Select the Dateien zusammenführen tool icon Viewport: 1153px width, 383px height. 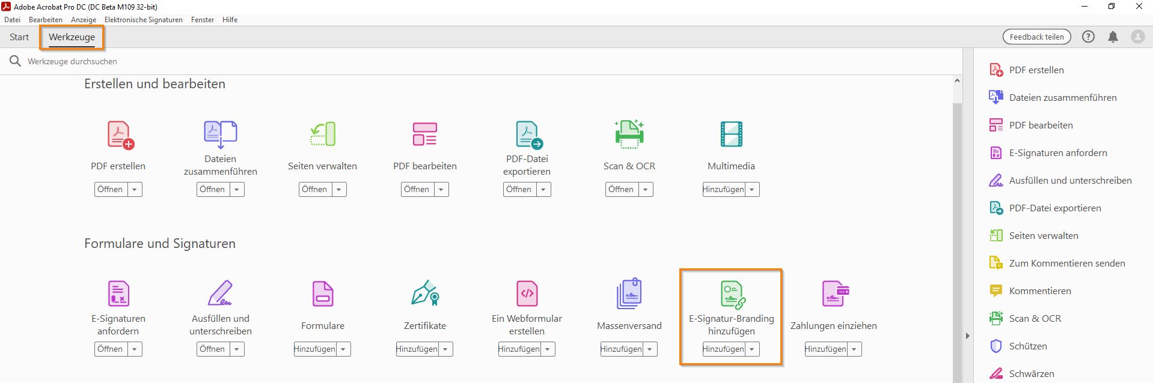(x=221, y=134)
